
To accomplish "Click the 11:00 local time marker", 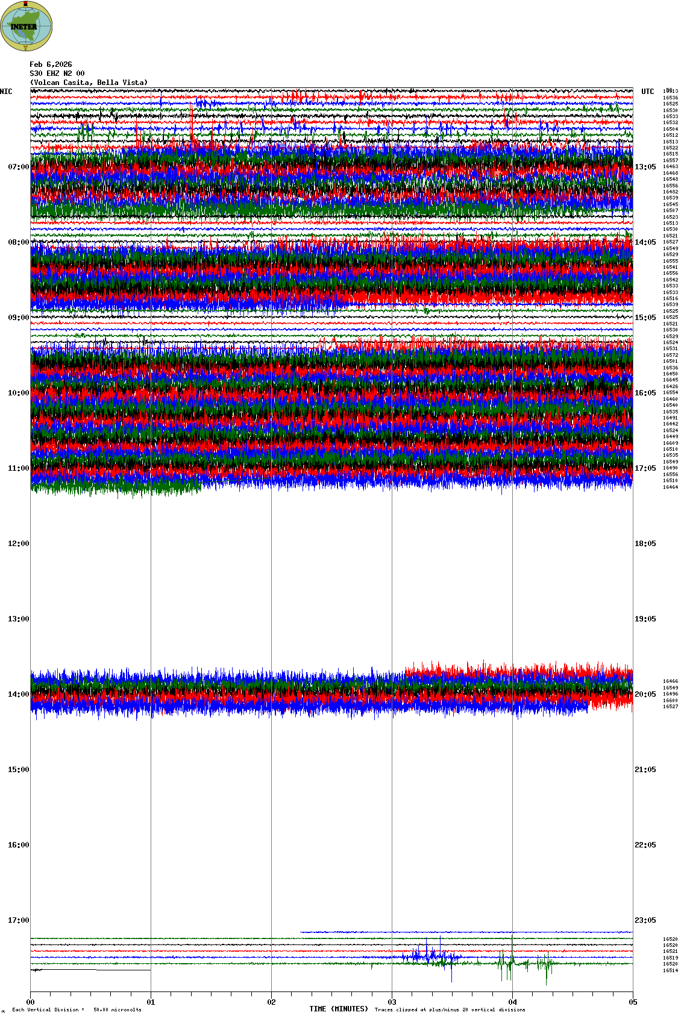I will (18, 468).
